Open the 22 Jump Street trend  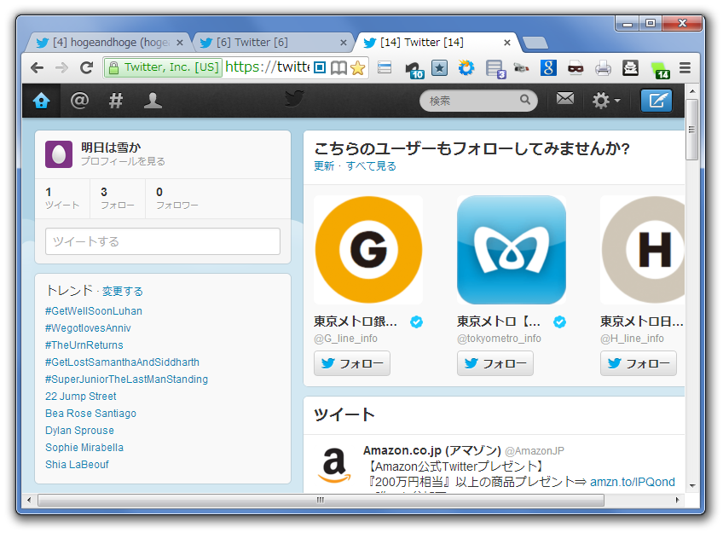tap(81, 397)
